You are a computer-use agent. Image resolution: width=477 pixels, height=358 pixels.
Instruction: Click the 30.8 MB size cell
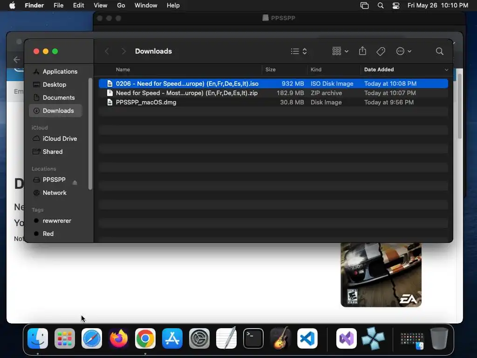point(292,102)
